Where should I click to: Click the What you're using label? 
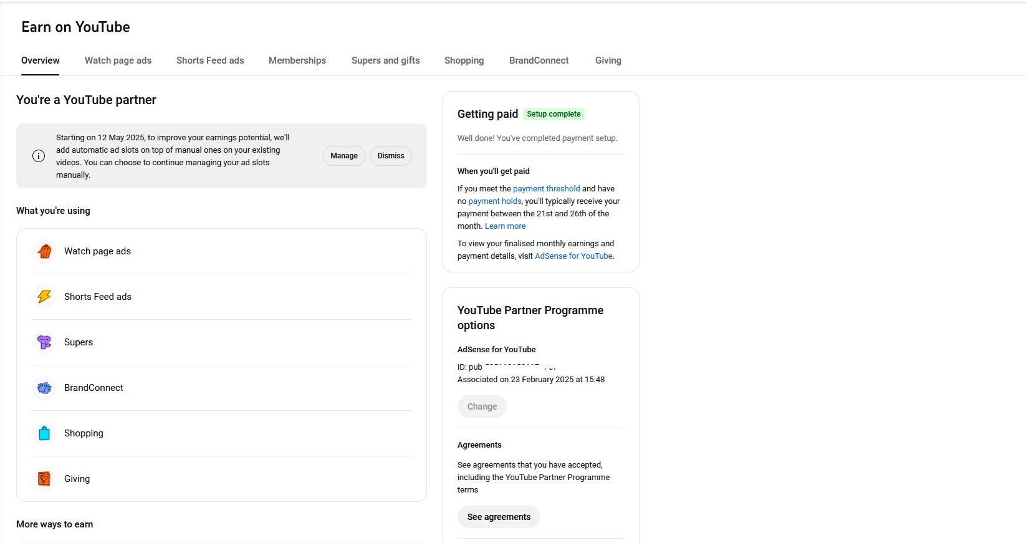(x=53, y=211)
